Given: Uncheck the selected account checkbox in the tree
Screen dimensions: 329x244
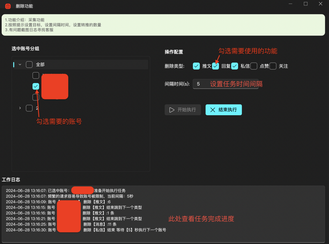Looking at the screenshot, I should point(36,86).
